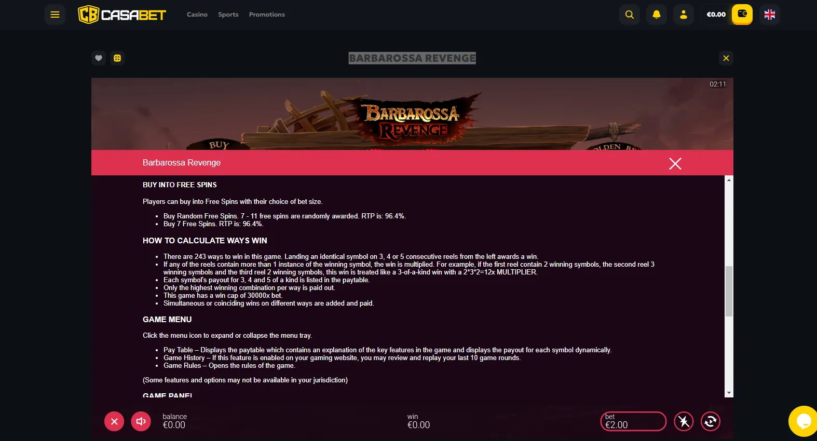
Task: Click the BUY INTO FREE SPINS heading
Action: coord(180,185)
